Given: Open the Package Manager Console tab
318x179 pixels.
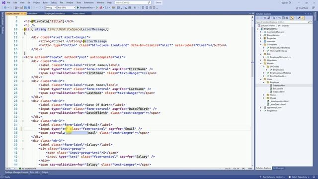Looking at the screenshot, I should pos(16,173).
